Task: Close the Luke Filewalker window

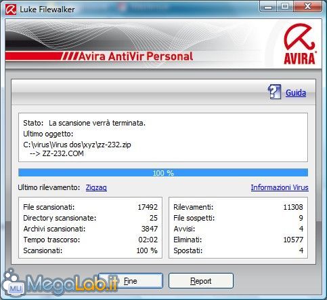Action: pyautogui.click(x=307, y=7)
